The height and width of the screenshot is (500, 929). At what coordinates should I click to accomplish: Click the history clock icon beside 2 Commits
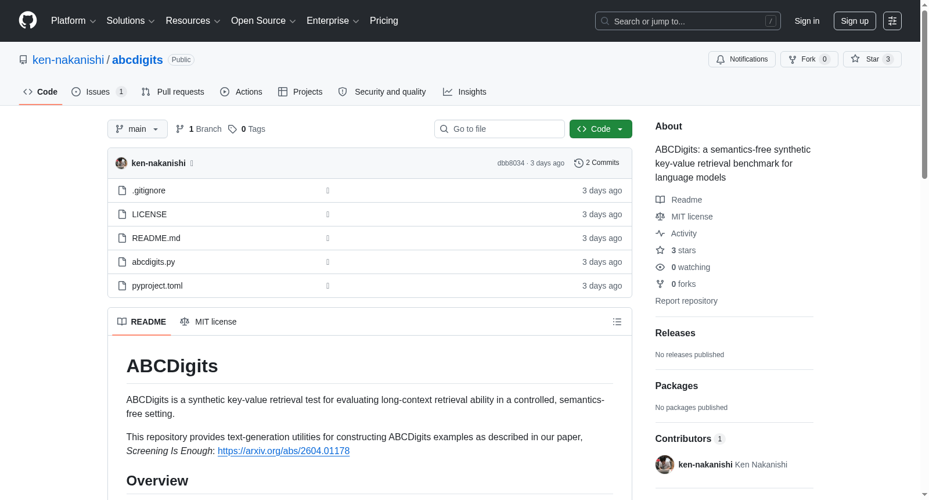[x=578, y=163]
